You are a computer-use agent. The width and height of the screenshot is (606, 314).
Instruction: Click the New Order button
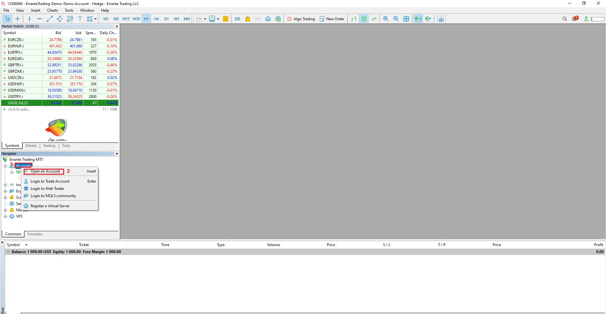point(332,19)
